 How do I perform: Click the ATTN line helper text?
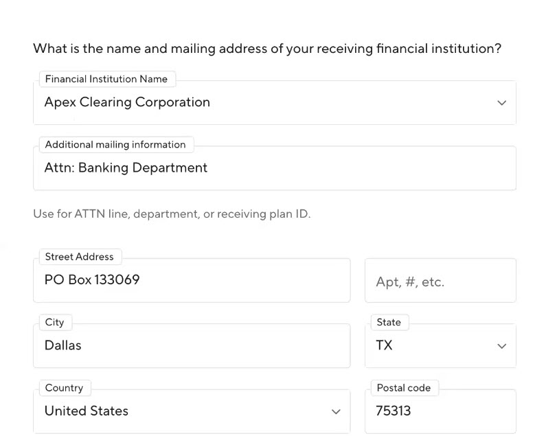tap(172, 214)
